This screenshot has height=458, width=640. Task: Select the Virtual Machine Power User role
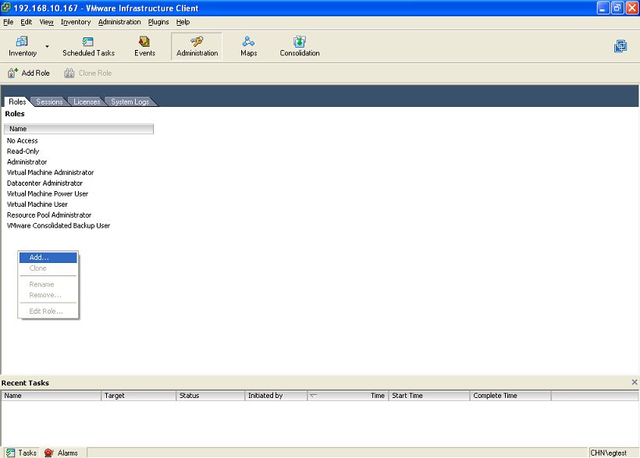pyautogui.click(x=48, y=193)
